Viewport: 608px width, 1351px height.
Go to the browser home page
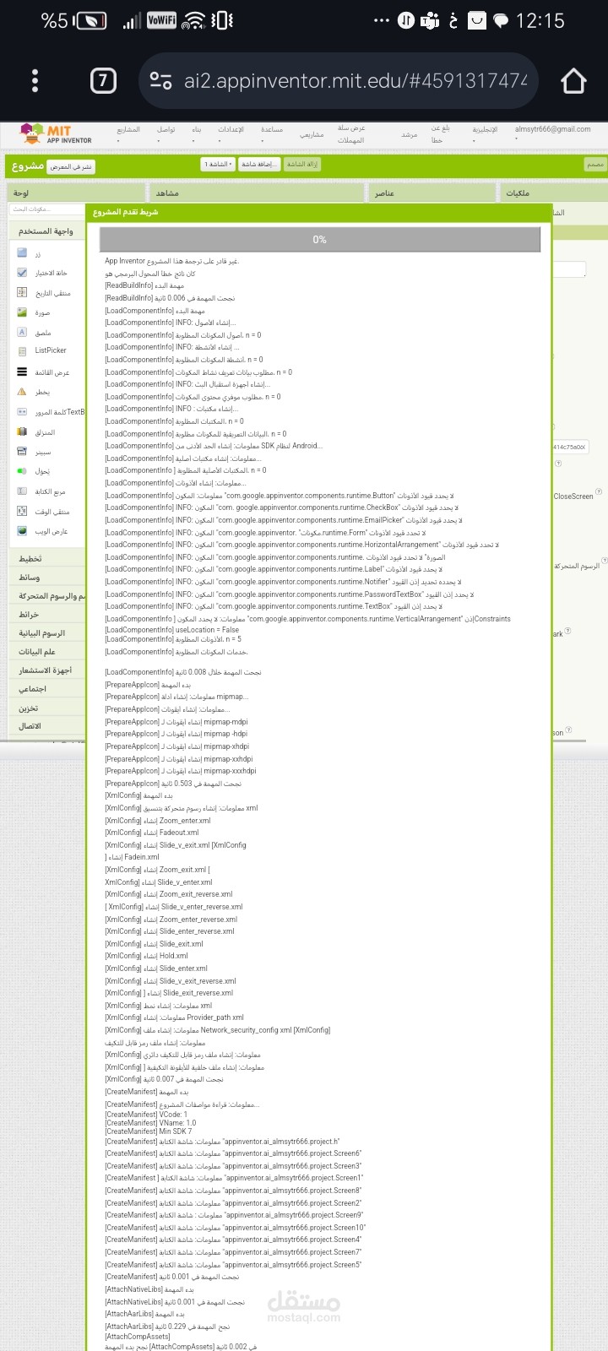tap(573, 81)
